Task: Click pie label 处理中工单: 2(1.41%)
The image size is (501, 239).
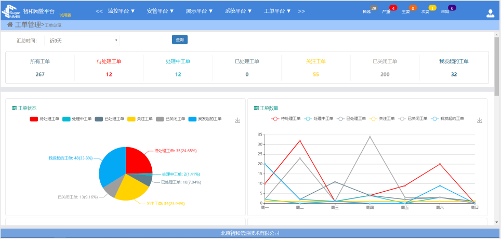Action: pos(181,174)
